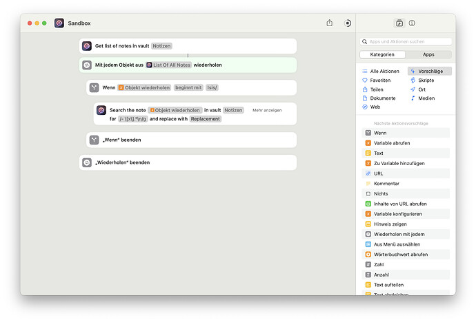Edit the Isis/ condition value field
The image size is (476, 322).
(212, 88)
